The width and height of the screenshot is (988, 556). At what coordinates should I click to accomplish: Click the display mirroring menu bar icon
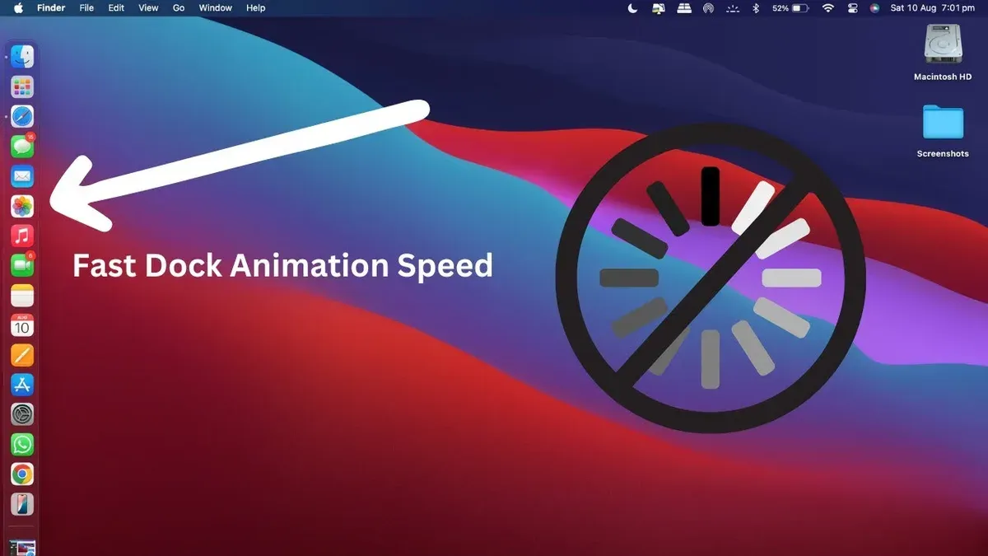(x=658, y=7)
